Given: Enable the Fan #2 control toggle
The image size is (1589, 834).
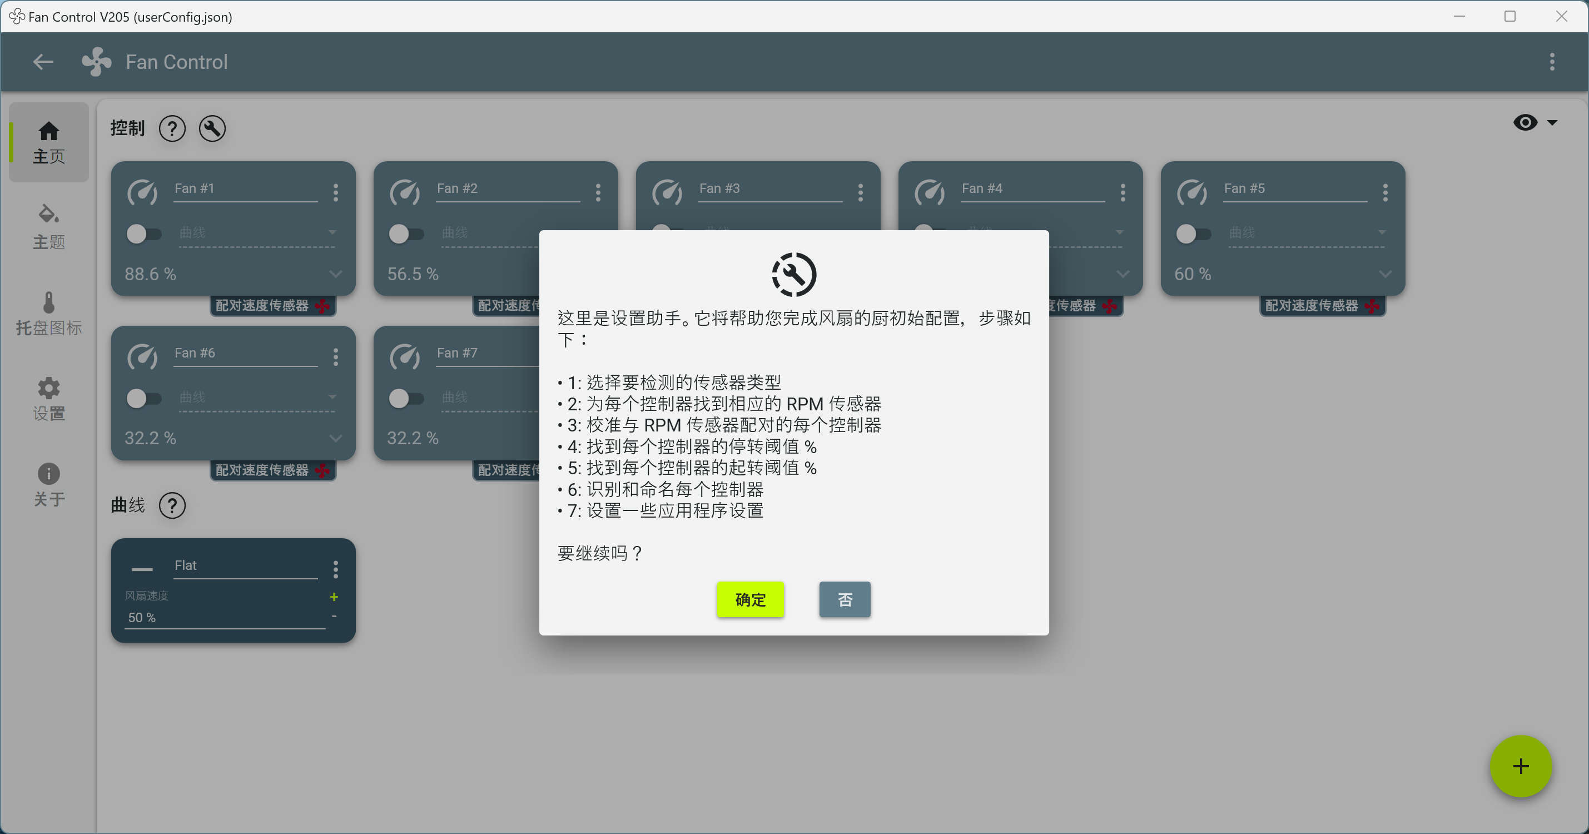Looking at the screenshot, I should point(406,234).
